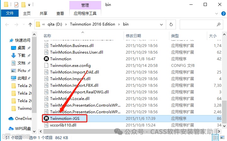Expand the ribbon with the chevron
Screen dimensions: 227x141
click(x=217, y=14)
